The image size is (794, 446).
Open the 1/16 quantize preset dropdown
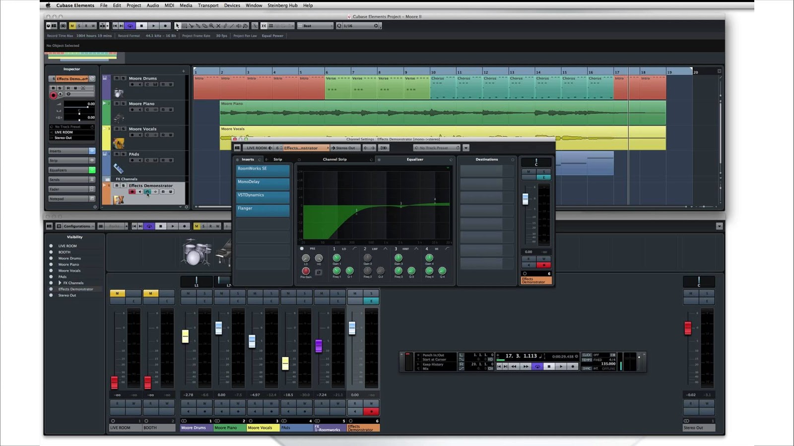pyautogui.click(x=361, y=26)
